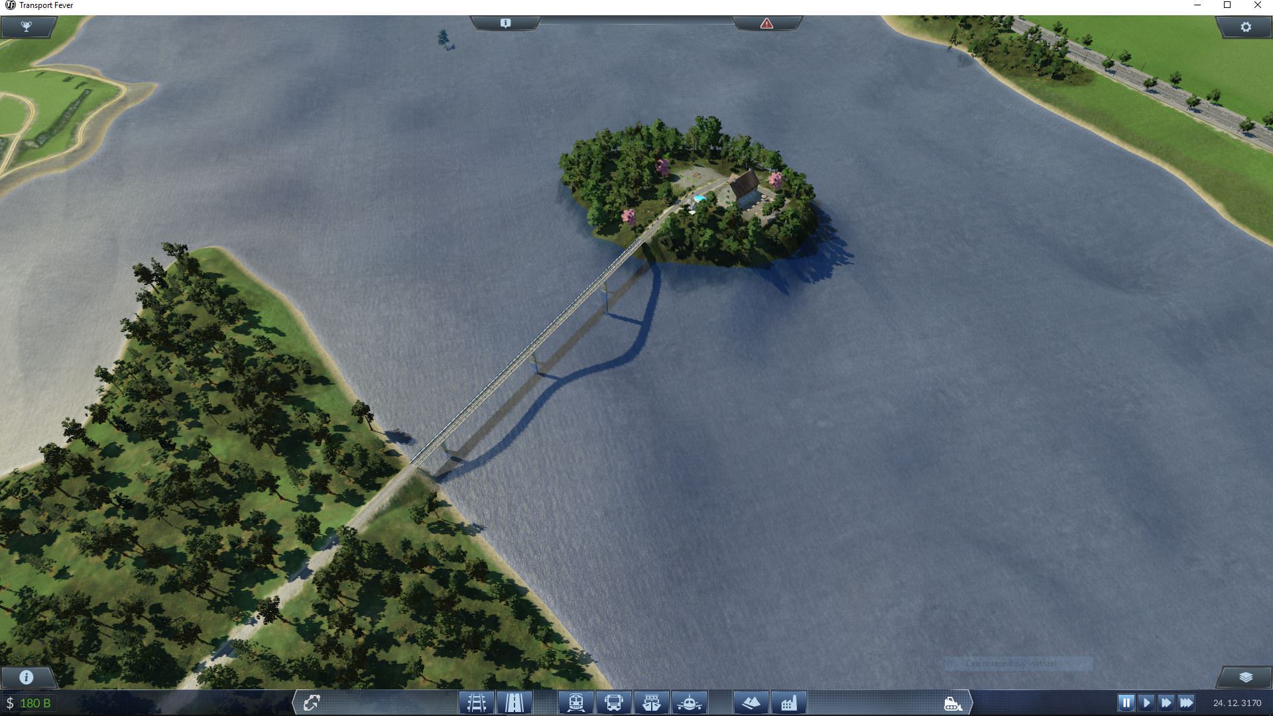Open the map layers panel
The height and width of the screenshot is (716, 1273).
click(x=1246, y=677)
